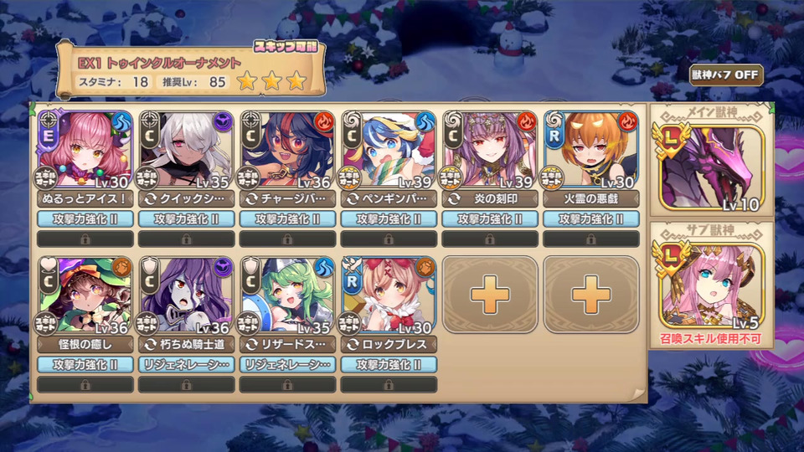
Task: Click the R rarity badge on the ロックブレス character
Action: (x=352, y=281)
